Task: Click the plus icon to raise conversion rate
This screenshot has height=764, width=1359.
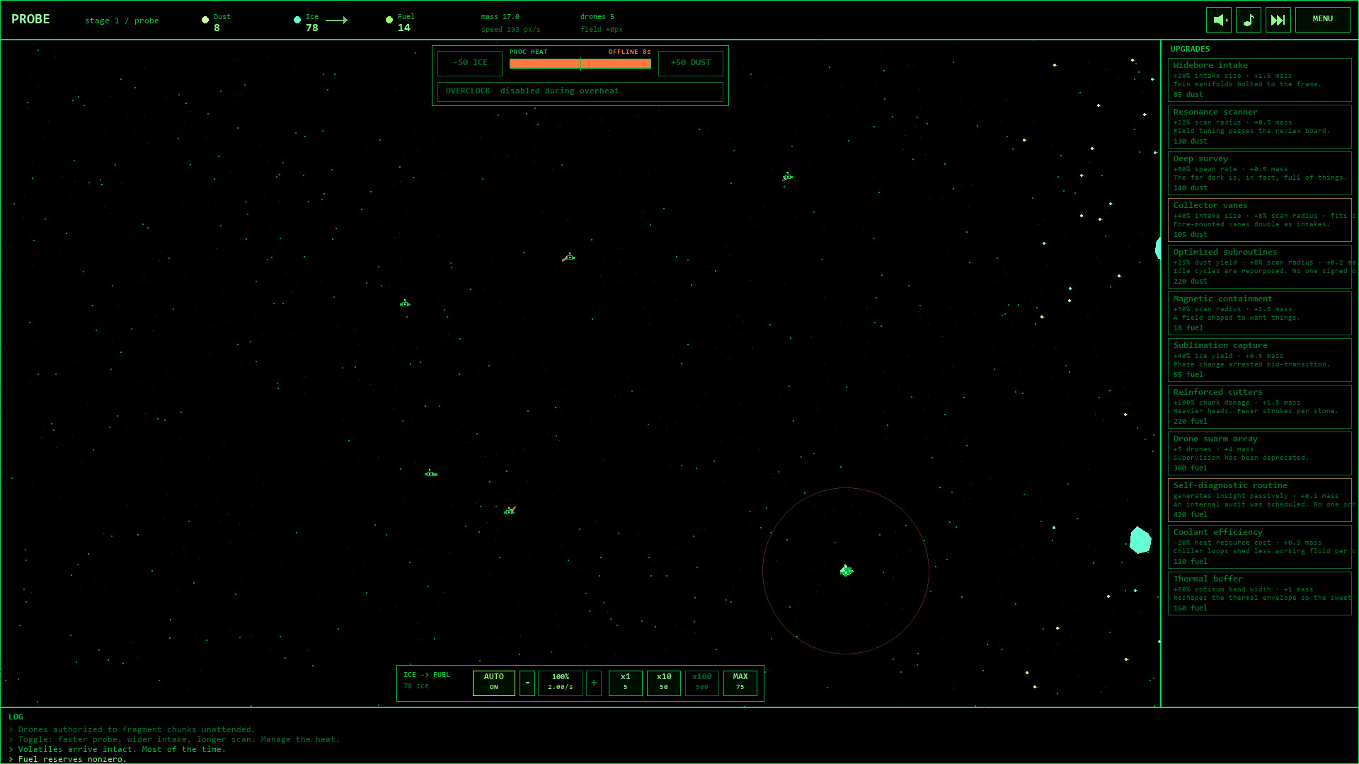Action: pyautogui.click(x=594, y=683)
